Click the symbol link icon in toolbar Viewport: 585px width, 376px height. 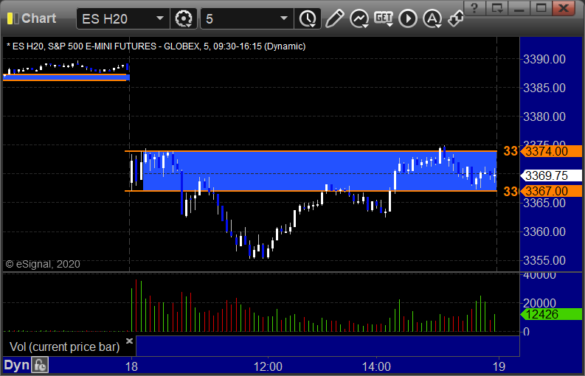coord(456,18)
